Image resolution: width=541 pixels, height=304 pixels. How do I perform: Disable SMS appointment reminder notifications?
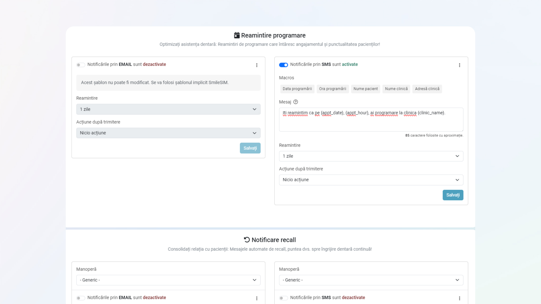click(x=283, y=64)
